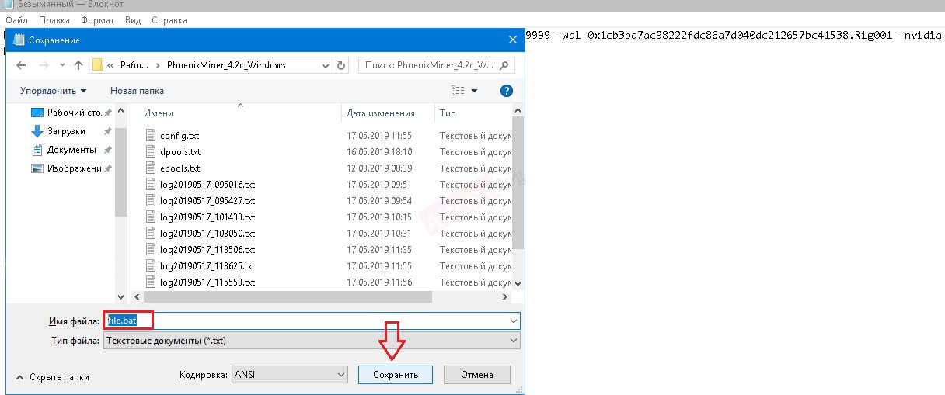This screenshot has width=945, height=395.
Task: Click the Forward navigation arrow
Action: [x=43, y=65]
